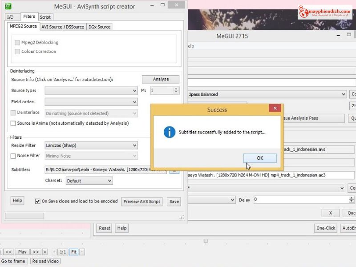Image resolution: width=356 pixels, height=267 pixels.
Task: Switch to the AVI Source / DSSource tab
Action: (63, 26)
